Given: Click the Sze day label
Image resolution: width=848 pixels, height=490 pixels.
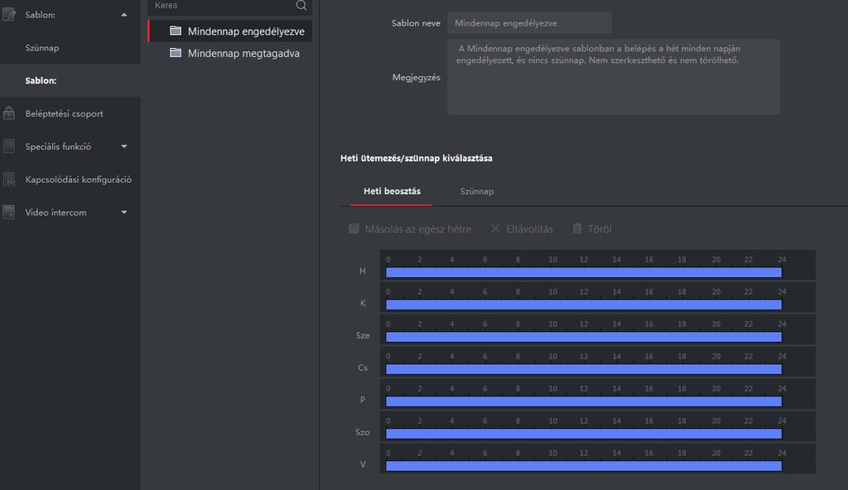Looking at the screenshot, I should click(363, 335).
